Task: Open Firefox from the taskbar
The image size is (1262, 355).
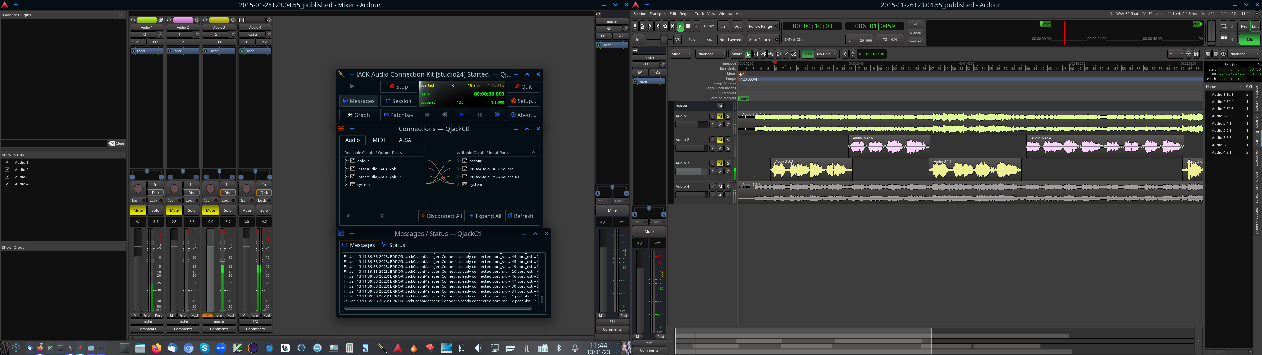Action: pyautogui.click(x=156, y=348)
